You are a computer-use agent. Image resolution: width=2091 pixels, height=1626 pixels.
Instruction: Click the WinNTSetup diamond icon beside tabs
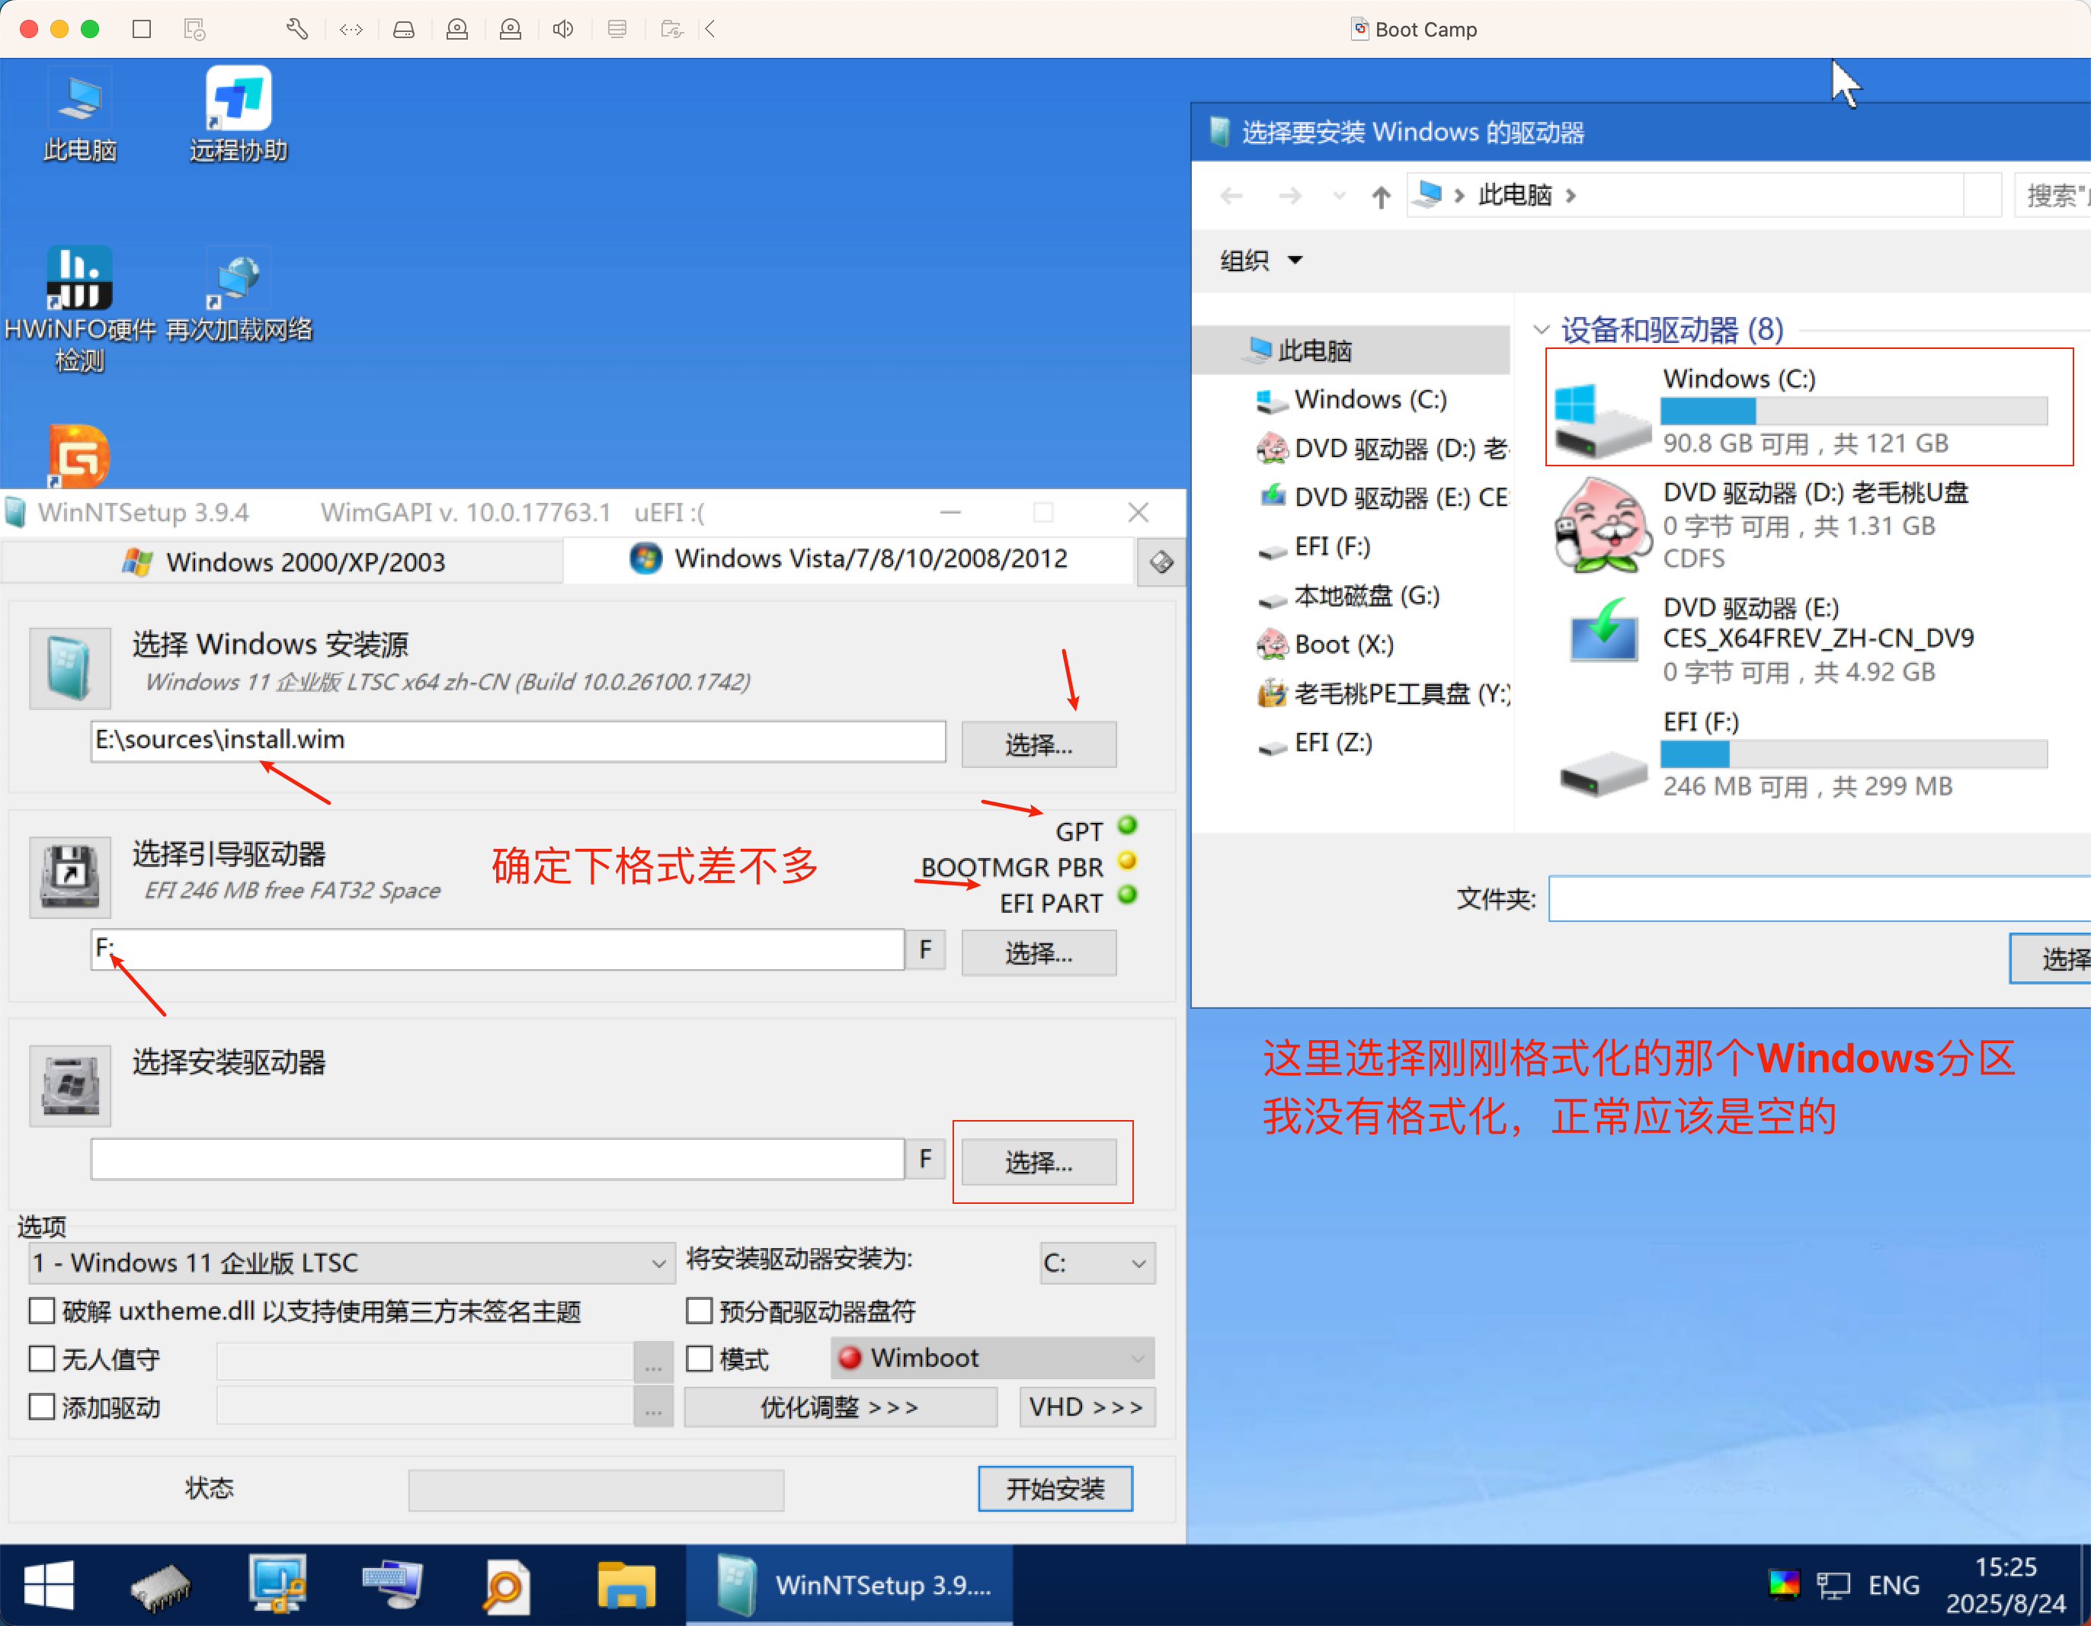(1161, 562)
